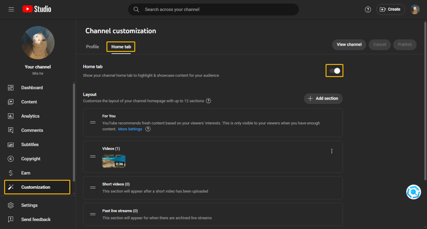The width and height of the screenshot is (427, 229).
Task: Open channel Settings
Action: [x=29, y=205]
